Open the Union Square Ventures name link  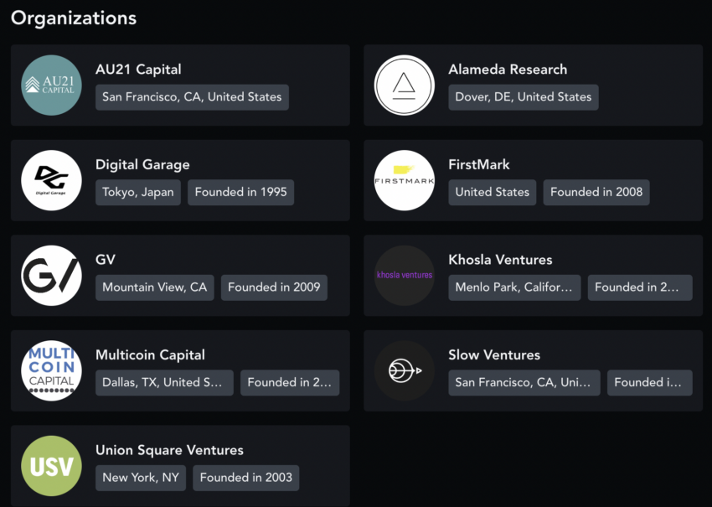(x=169, y=450)
